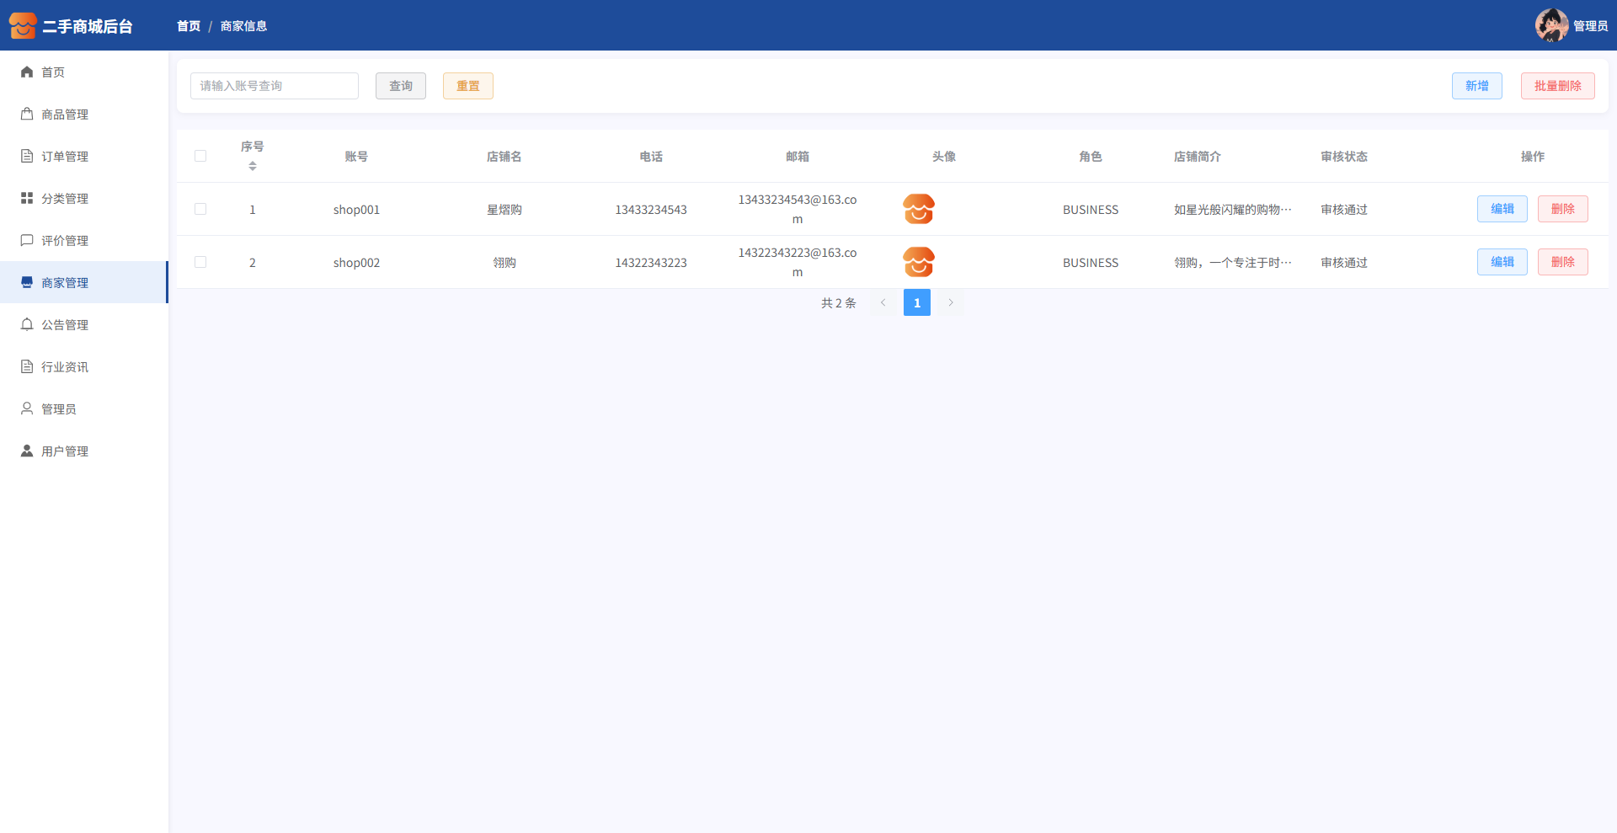Open 行业资讯 in the sidebar menu
Viewport: 1617px width, 833px height.
(x=65, y=367)
